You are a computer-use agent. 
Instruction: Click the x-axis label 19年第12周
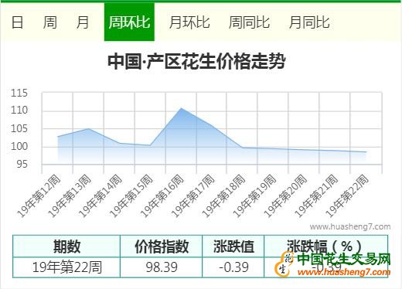[39, 195]
